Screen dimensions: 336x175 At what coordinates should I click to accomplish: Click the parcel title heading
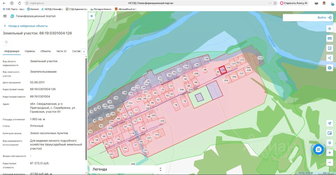(37, 33)
